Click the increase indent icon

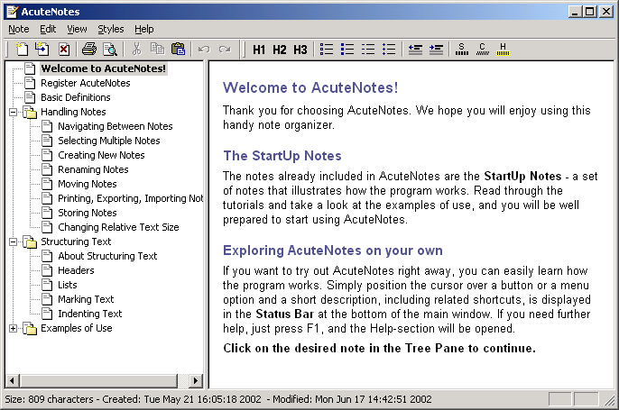coord(436,50)
